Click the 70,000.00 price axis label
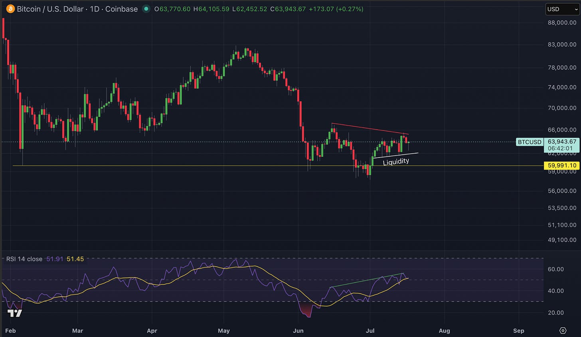 [562, 108]
